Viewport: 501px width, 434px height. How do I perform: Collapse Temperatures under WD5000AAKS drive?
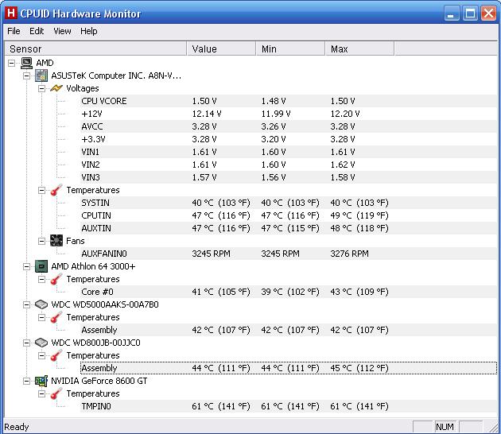41,317
